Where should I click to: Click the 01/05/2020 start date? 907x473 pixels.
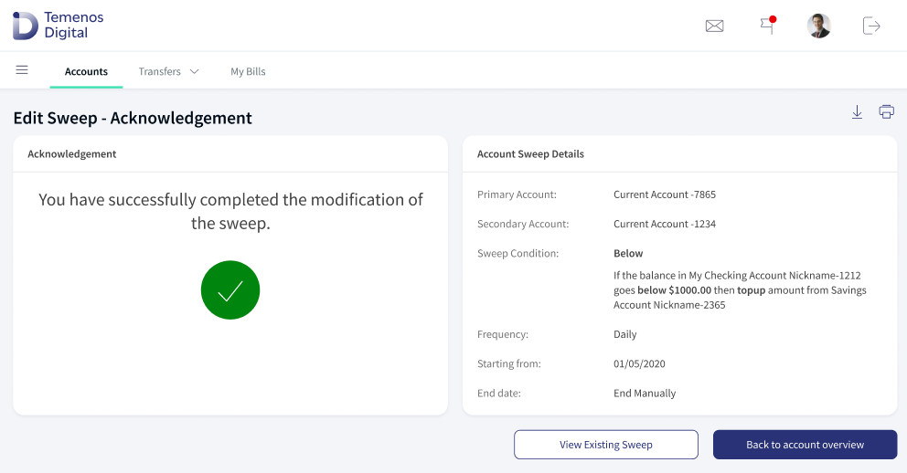639,363
